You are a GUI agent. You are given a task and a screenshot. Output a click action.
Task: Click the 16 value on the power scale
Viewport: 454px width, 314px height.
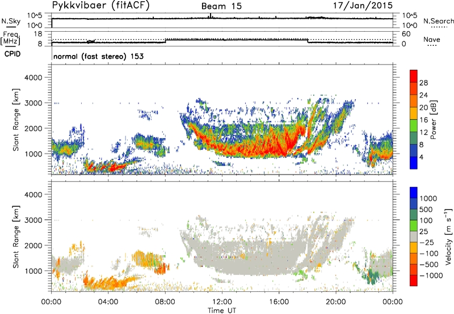pyautogui.click(x=423, y=120)
